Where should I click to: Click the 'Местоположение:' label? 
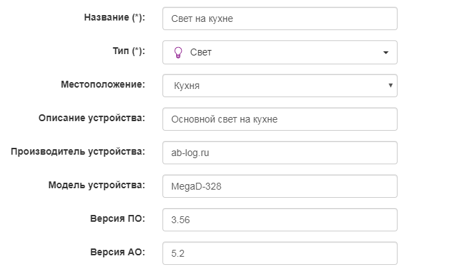(103, 84)
